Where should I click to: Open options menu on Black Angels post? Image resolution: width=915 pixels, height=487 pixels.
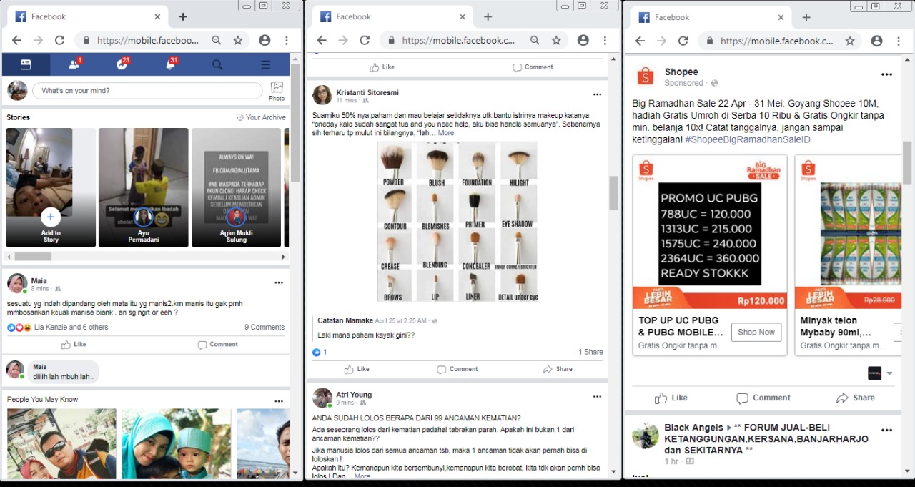[886, 431]
